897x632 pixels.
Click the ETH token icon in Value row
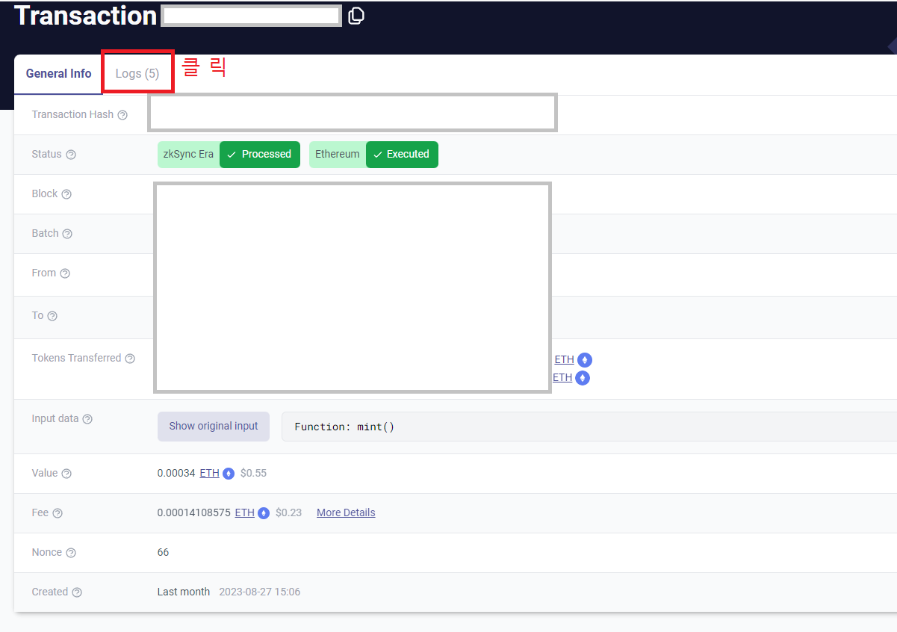tap(229, 474)
